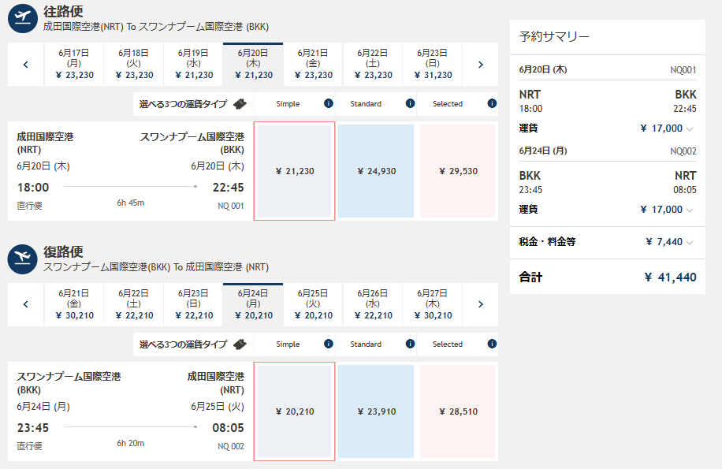The height and width of the screenshot is (469, 722).
Task: Choose the return Standard fare ¥ 23,910 box
Action: 376,411
